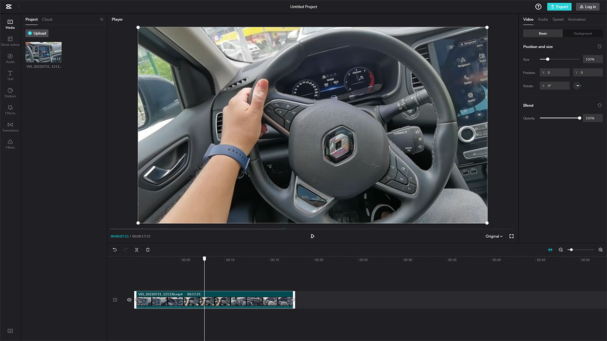Enter fullscreen player view

[511, 236]
